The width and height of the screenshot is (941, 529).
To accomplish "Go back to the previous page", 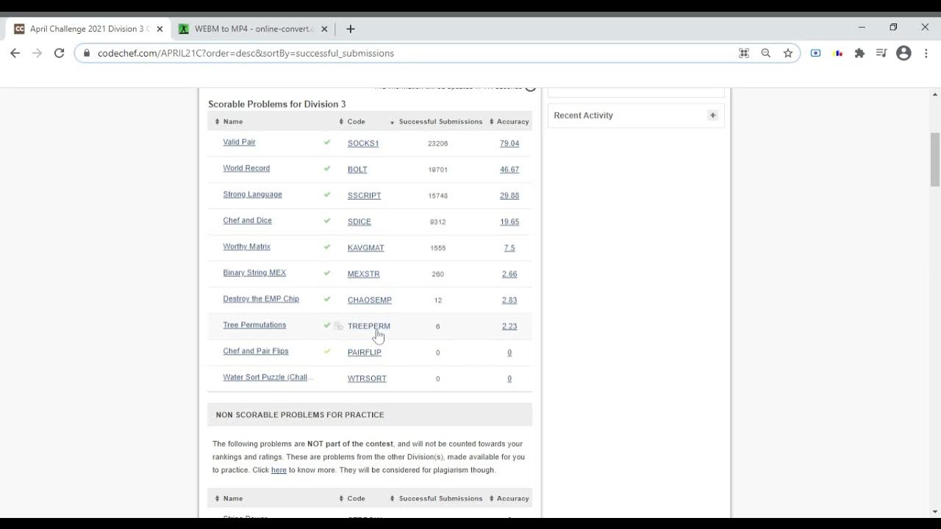I will (x=15, y=53).
